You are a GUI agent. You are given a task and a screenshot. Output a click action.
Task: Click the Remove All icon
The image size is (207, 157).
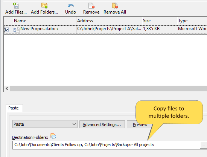point(115,6)
